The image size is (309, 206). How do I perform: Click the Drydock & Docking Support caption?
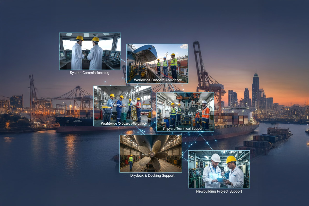[152, 176]
